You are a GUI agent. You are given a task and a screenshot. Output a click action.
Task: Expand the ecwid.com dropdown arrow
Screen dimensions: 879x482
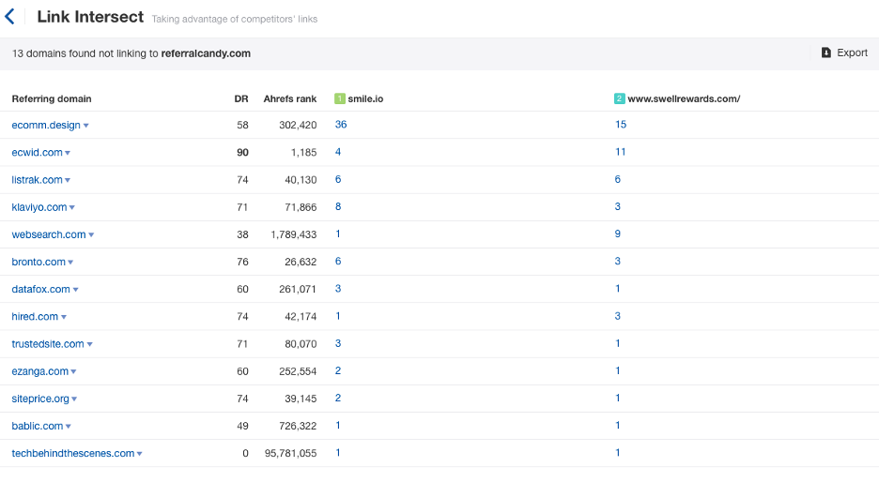coord(68,153)
